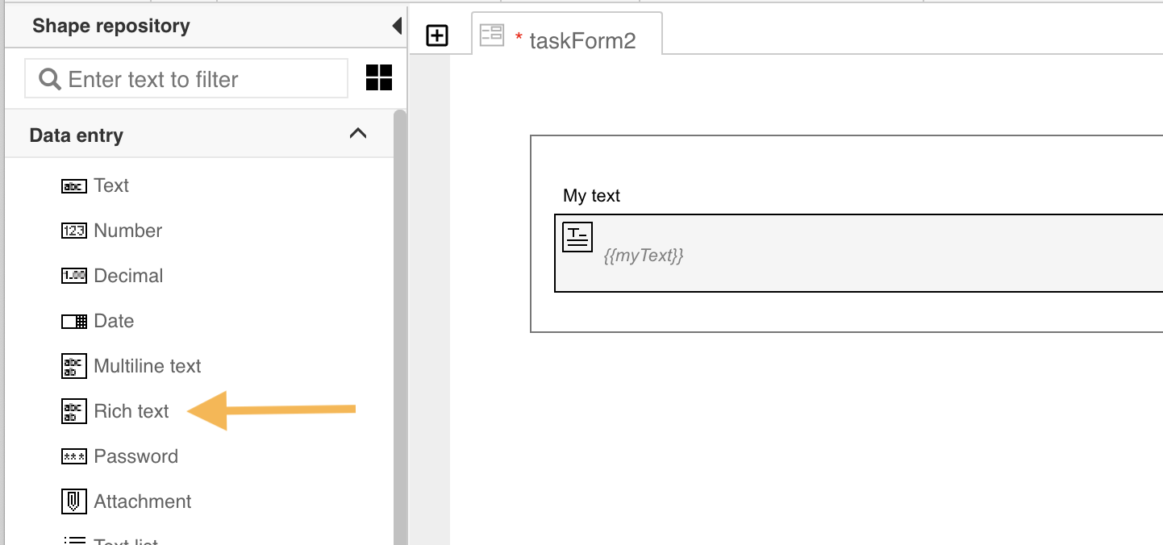Click the grid view icon in Shape repository
The image size is (1163, 545).
click(x=378, y=78)
